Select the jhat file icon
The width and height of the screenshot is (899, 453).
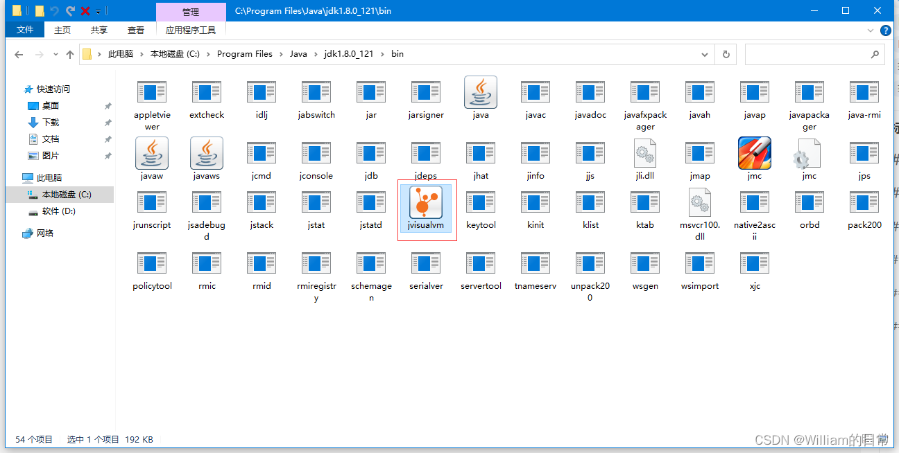point(481,153)
